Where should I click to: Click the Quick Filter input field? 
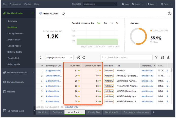coord(130,57)
